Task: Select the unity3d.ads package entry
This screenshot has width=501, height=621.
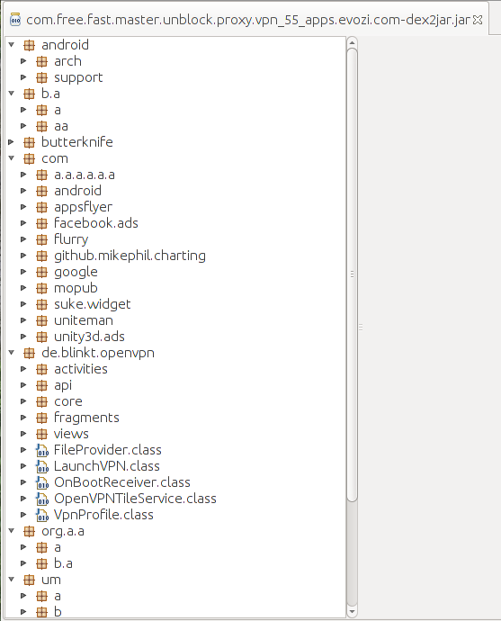Action: click(89, 337)
